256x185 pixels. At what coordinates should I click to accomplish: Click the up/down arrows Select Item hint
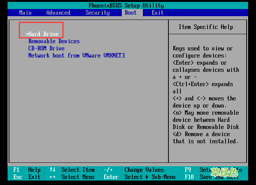pyautogui.click(x=72, y=170)
